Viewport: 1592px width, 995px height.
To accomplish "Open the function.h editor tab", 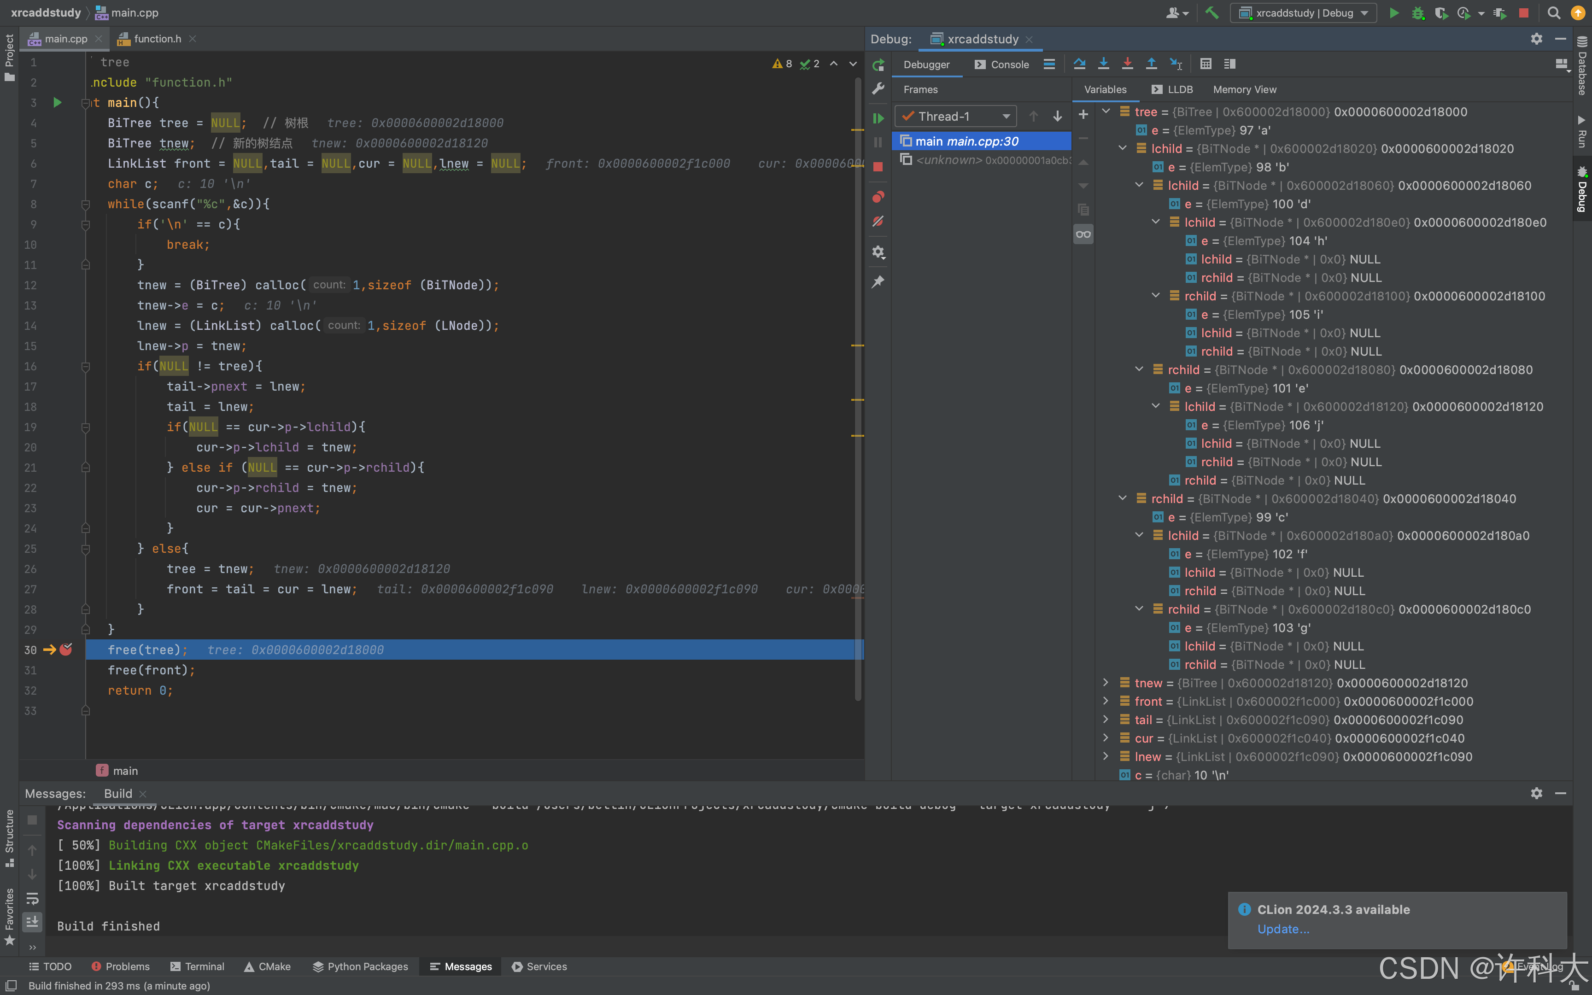I will point(157,39).
